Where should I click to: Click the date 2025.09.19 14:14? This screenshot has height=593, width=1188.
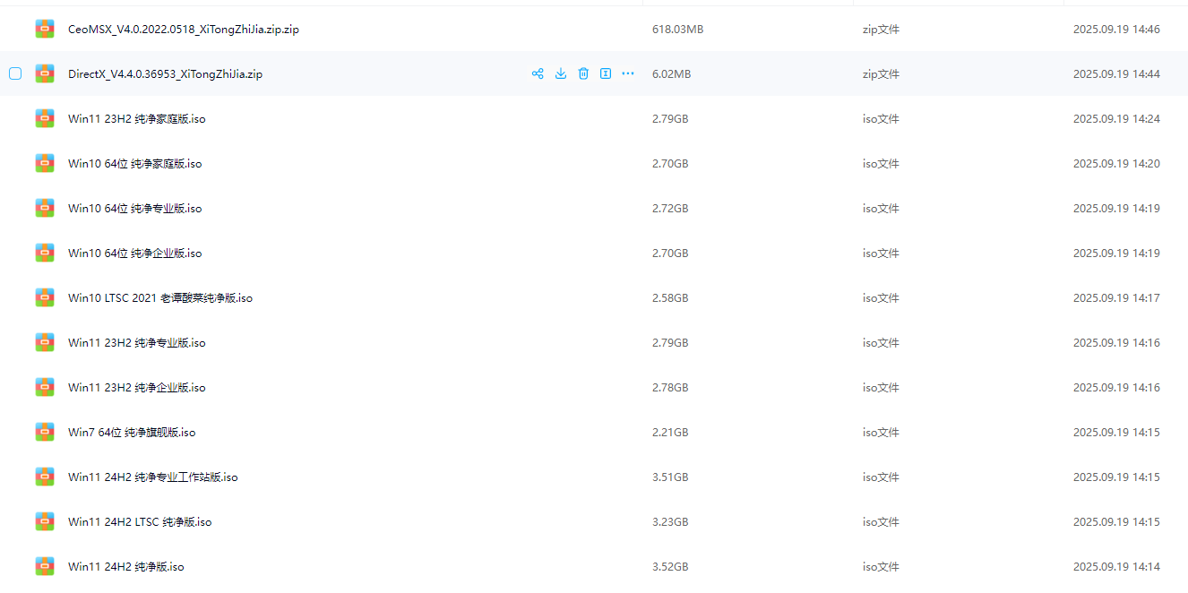[x=1116, y=566]
